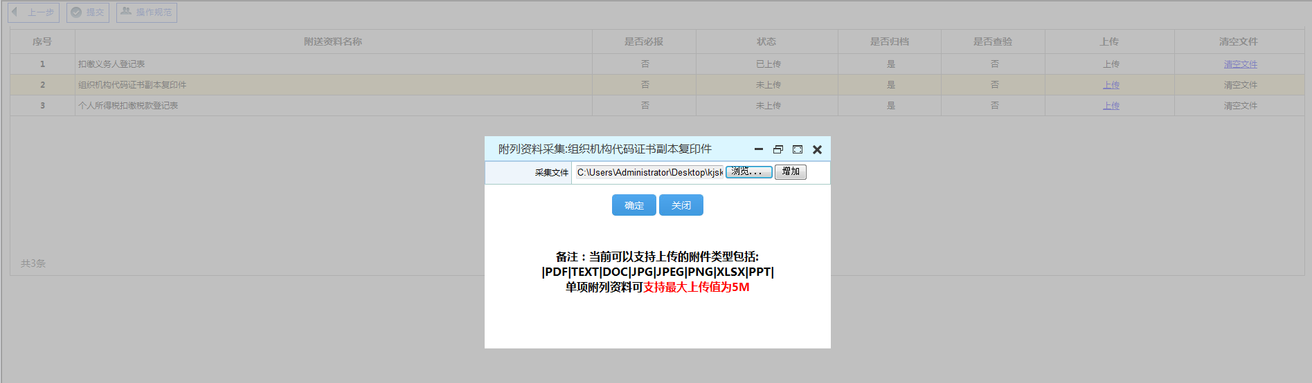Click 清空文件 link for 扣缴义务人登记表
Screen dimensions: 1312x383
[x=1240, y=64]
